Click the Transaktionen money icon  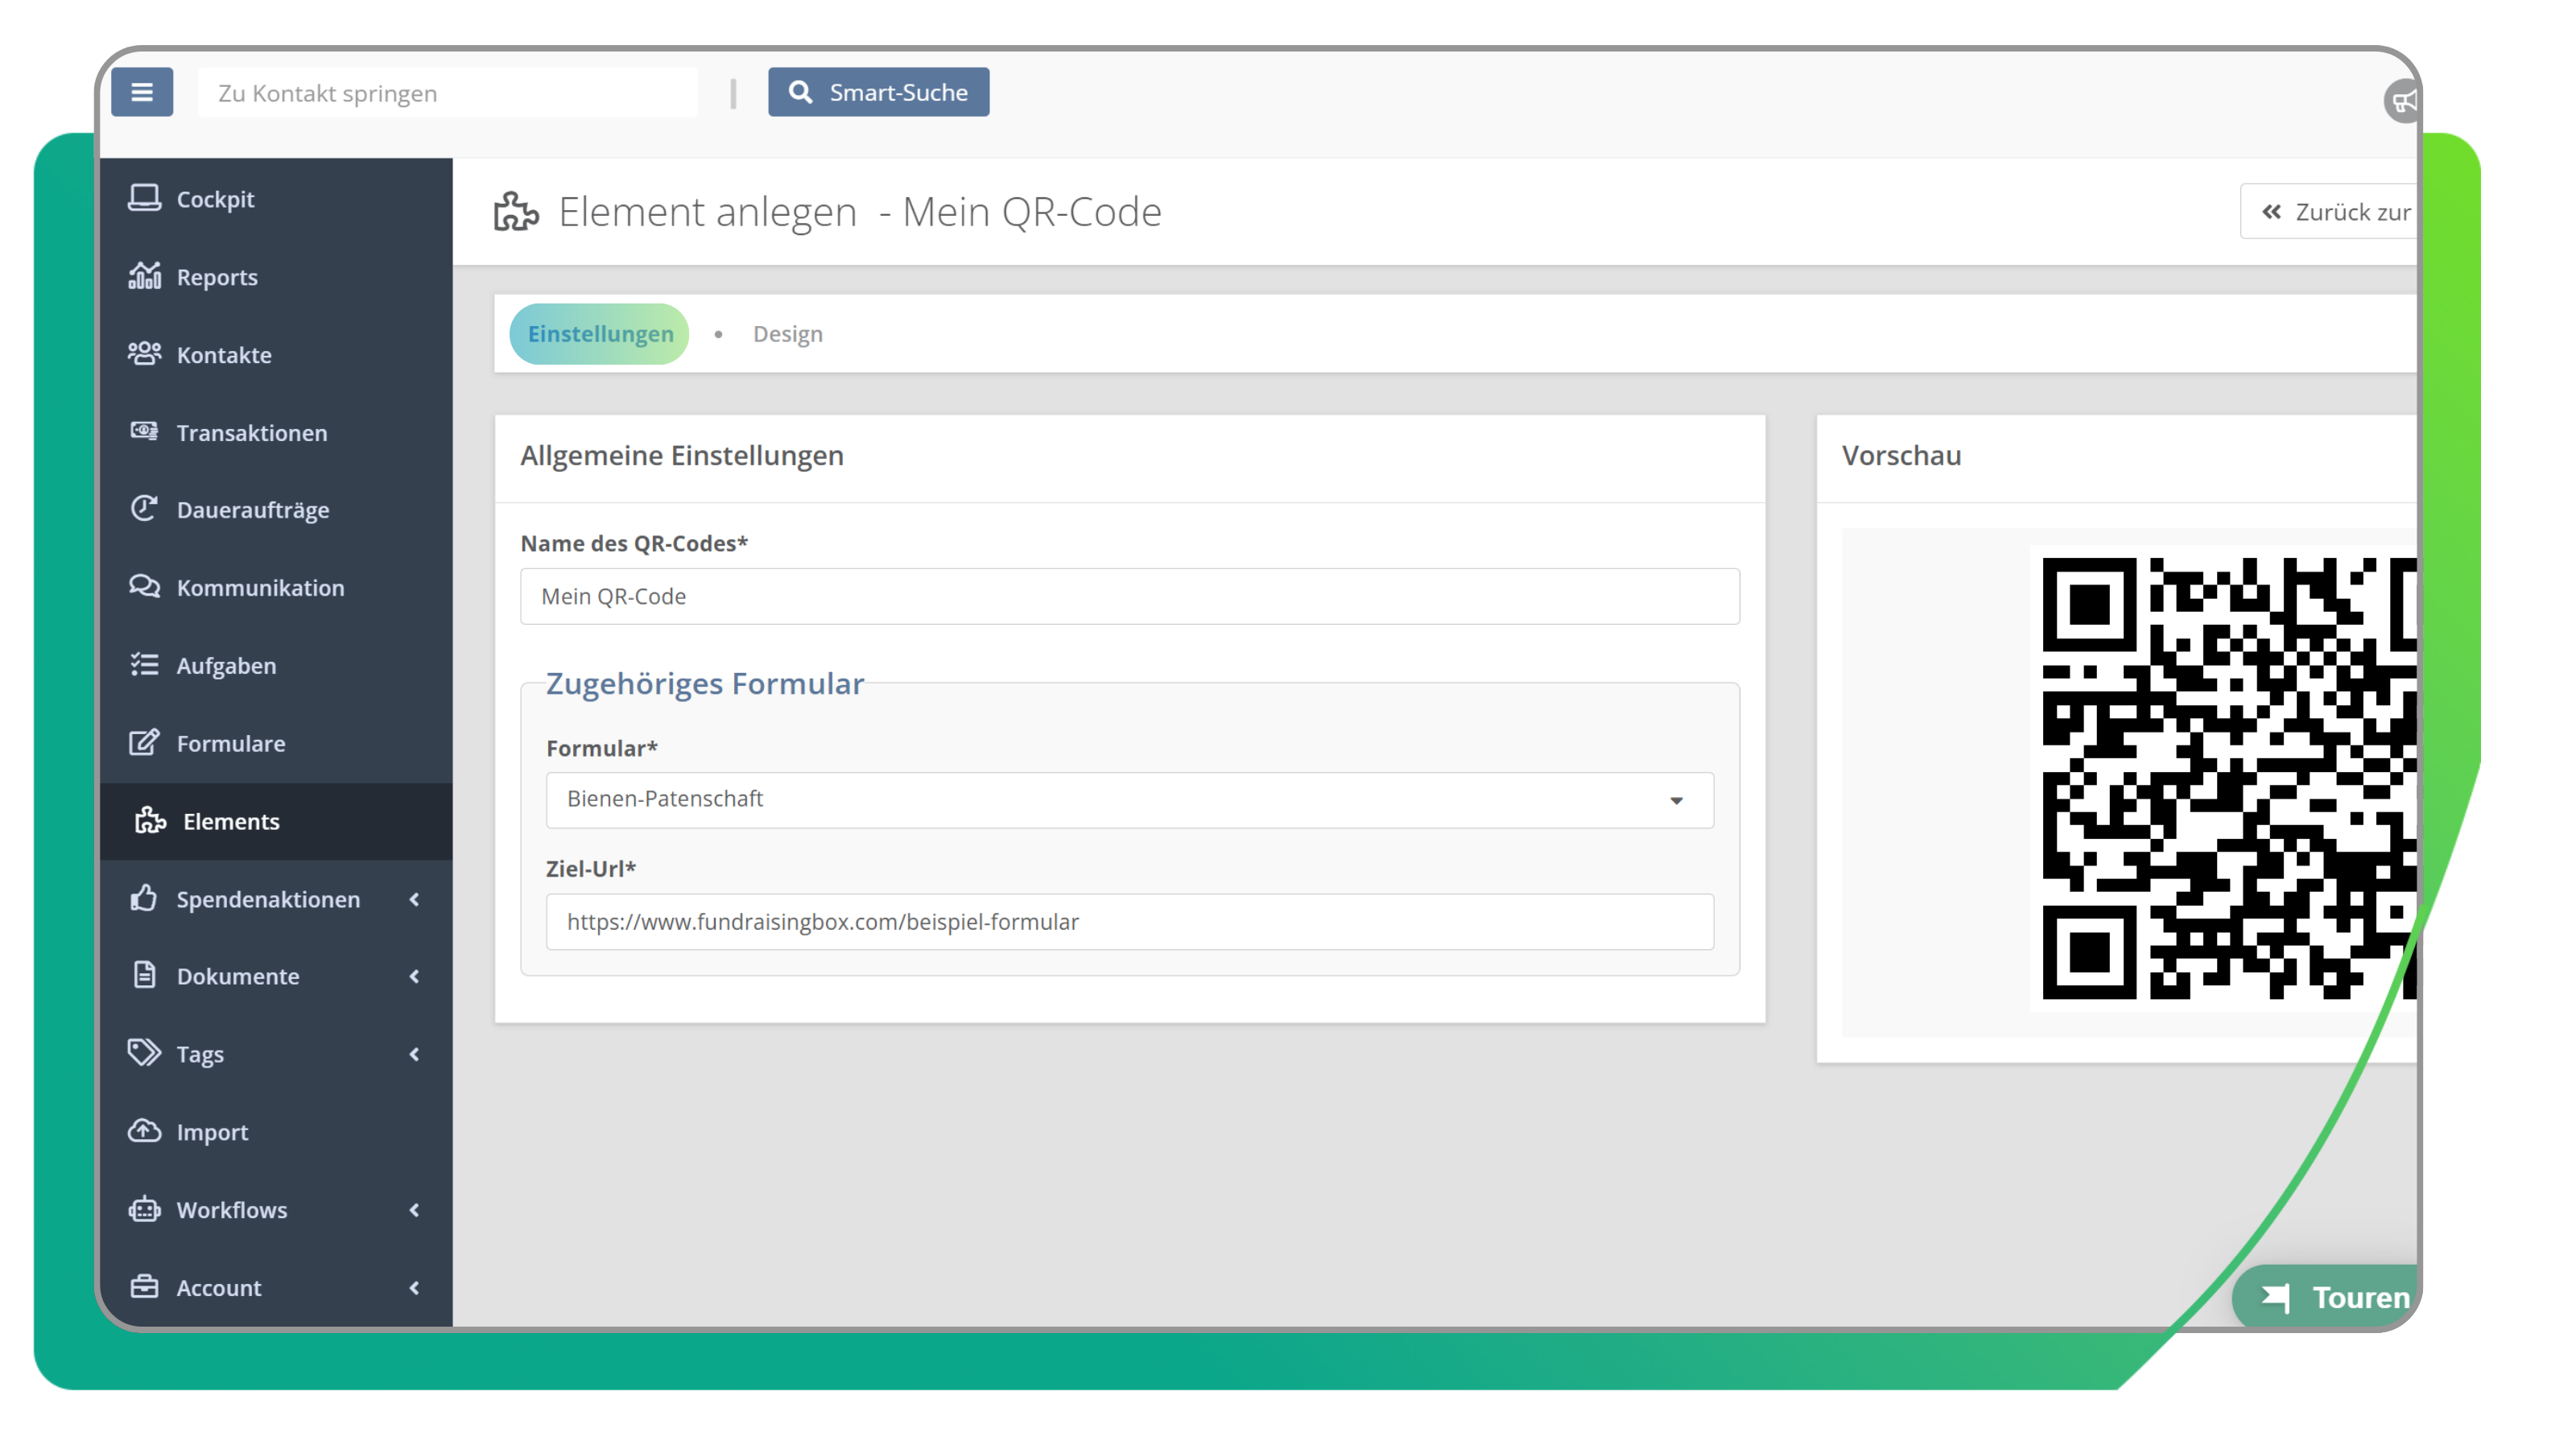coord(144,431)
